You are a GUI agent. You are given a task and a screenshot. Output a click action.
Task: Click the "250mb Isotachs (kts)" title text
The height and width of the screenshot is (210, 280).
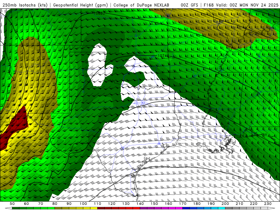click(x=25, y=5)
